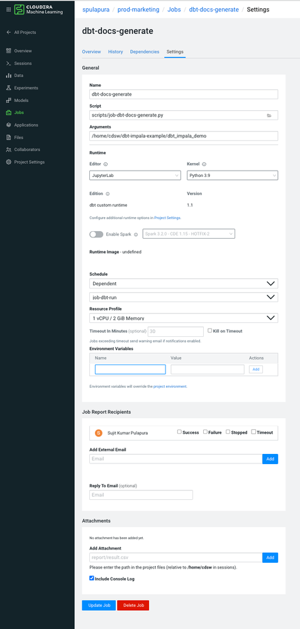The height and width of the screenshot is (629, 300).
Task: Click the Cloudera Machine Learning logo
Action: pos(38,9)
